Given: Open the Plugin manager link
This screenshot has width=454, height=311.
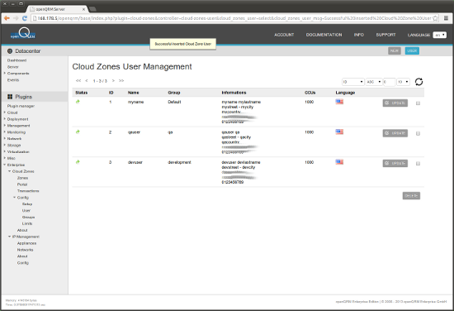Looking at the screenshot, I should (21, 106).
